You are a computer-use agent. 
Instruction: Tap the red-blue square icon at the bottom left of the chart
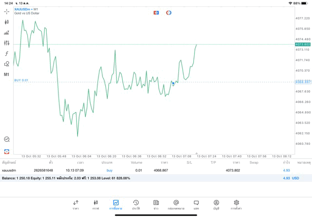pyautogui.click(x=7, y=152)
